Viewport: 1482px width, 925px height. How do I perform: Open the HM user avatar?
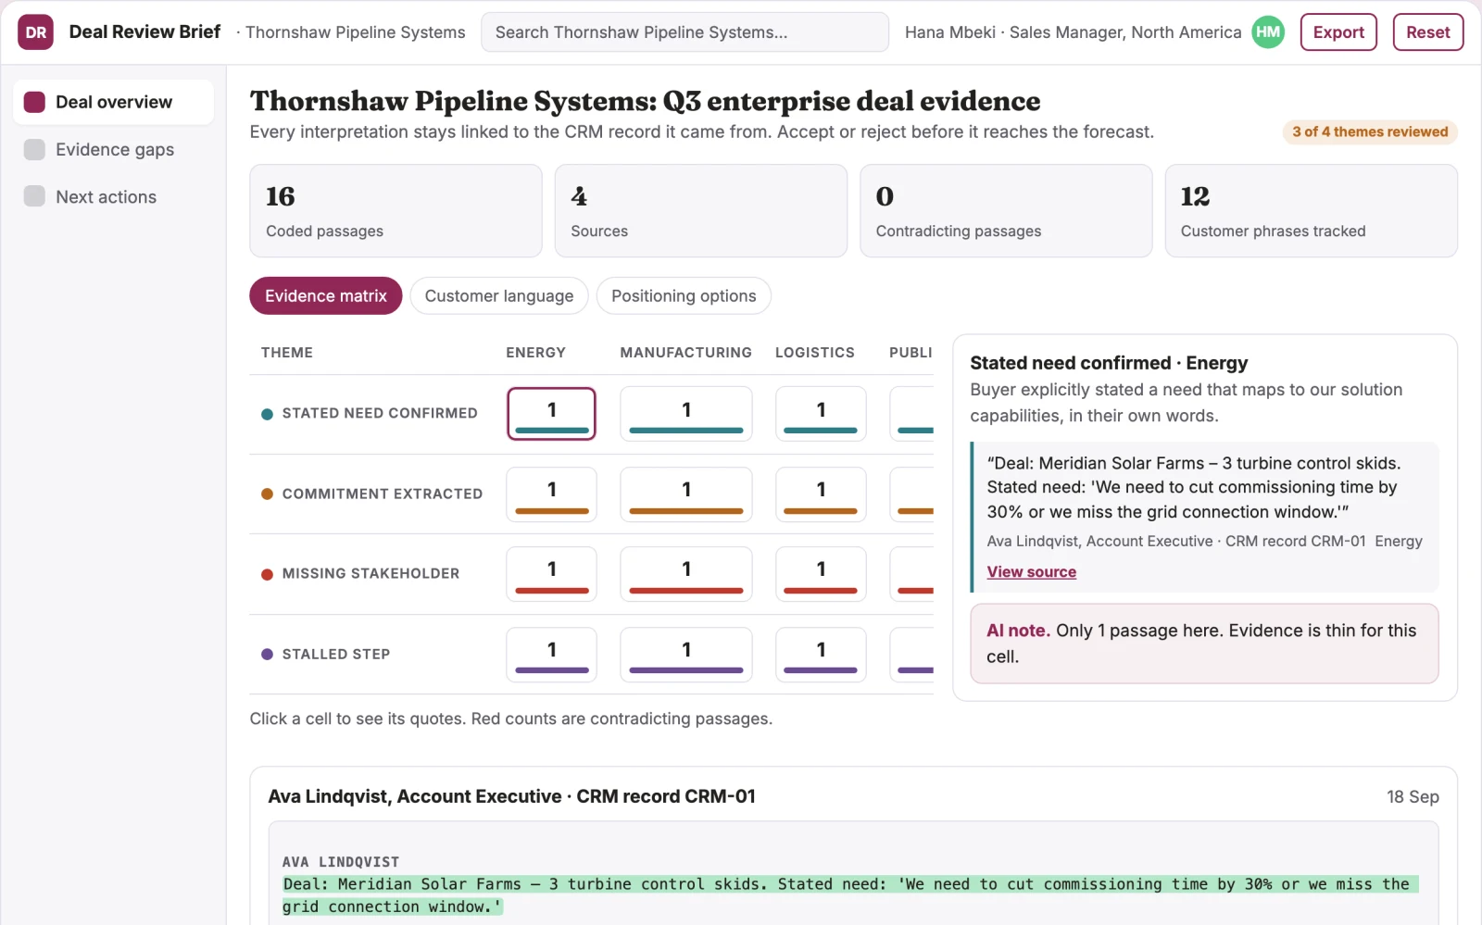(x=1268, y=32)
